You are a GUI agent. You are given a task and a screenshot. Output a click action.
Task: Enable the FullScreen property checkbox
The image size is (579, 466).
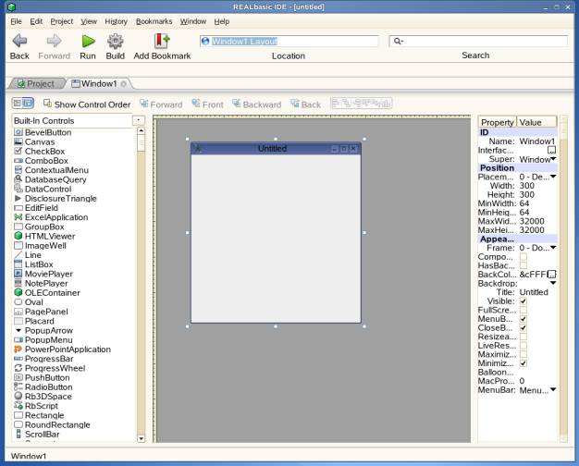(x=524, y=310)
